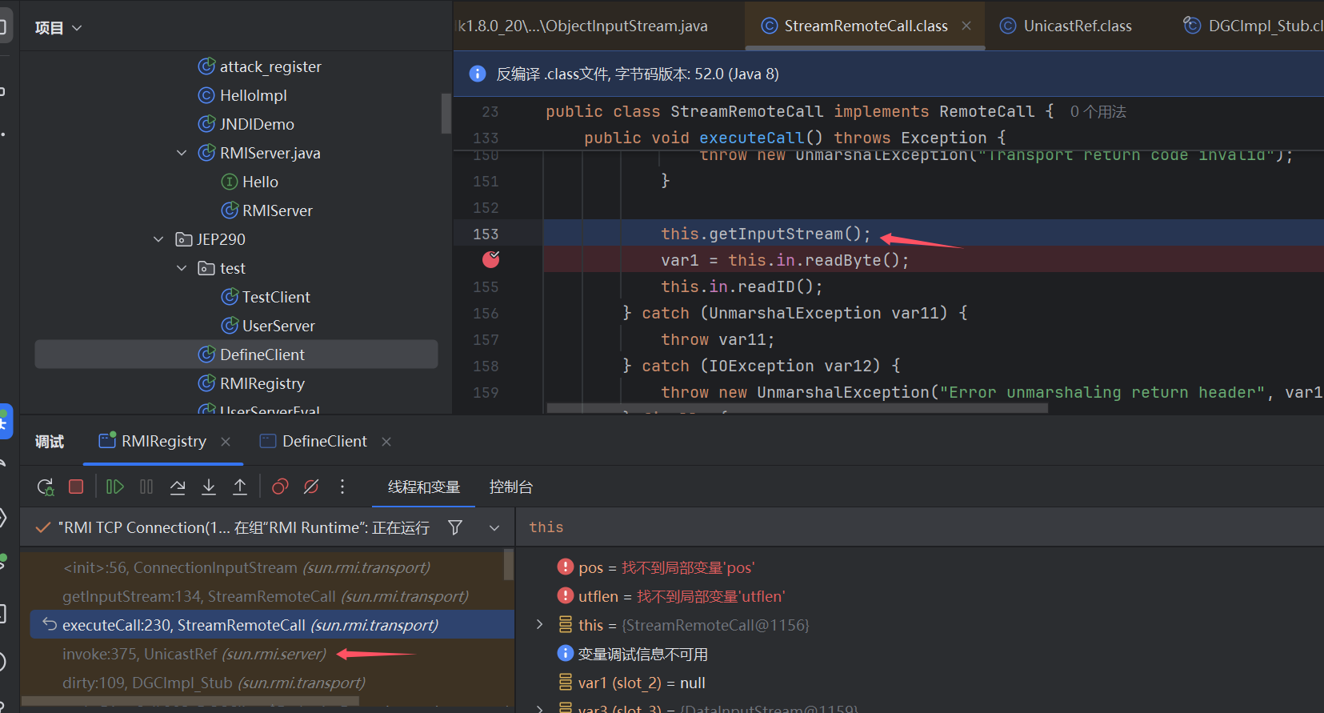Select DefineClient in project tree
The height and width of the screenshot is (713, 1324).
(x=236, y=354)
